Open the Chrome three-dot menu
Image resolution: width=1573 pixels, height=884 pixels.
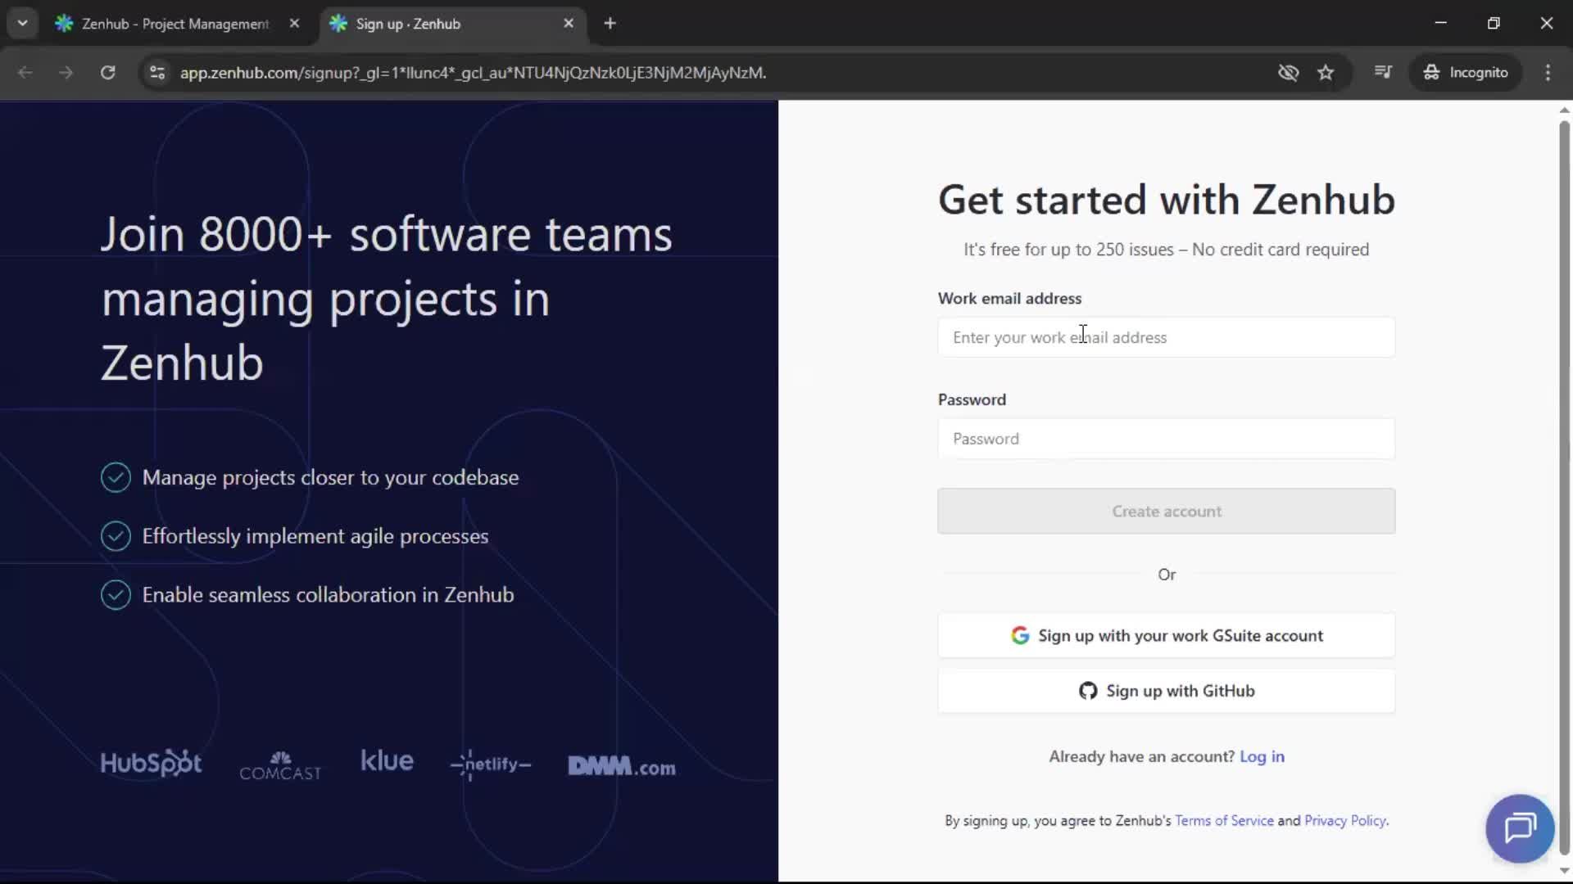pyautogui.click(x=1548, y=72)
